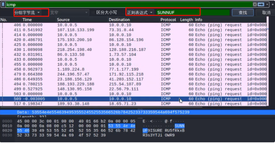
Task: Click the icmp display filter field
Action: click(x=129, y=4)
